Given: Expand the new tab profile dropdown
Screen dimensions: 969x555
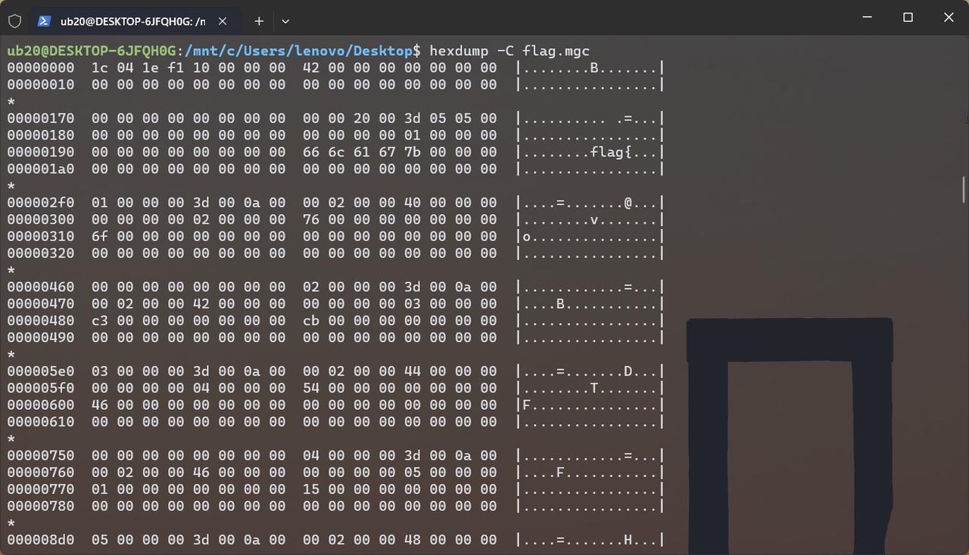Looking at the screenshot, I should pyautogui.click(x=285, y=21).
